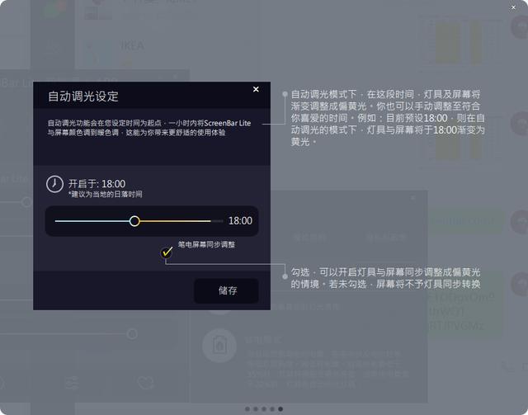Click the yellow right section of the slider track

point(177,221)
